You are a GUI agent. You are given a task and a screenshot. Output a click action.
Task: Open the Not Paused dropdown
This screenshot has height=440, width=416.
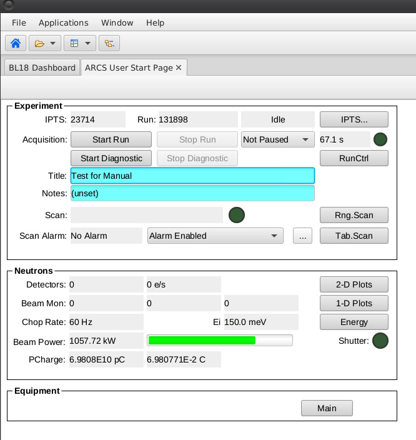tap(277, 139)
